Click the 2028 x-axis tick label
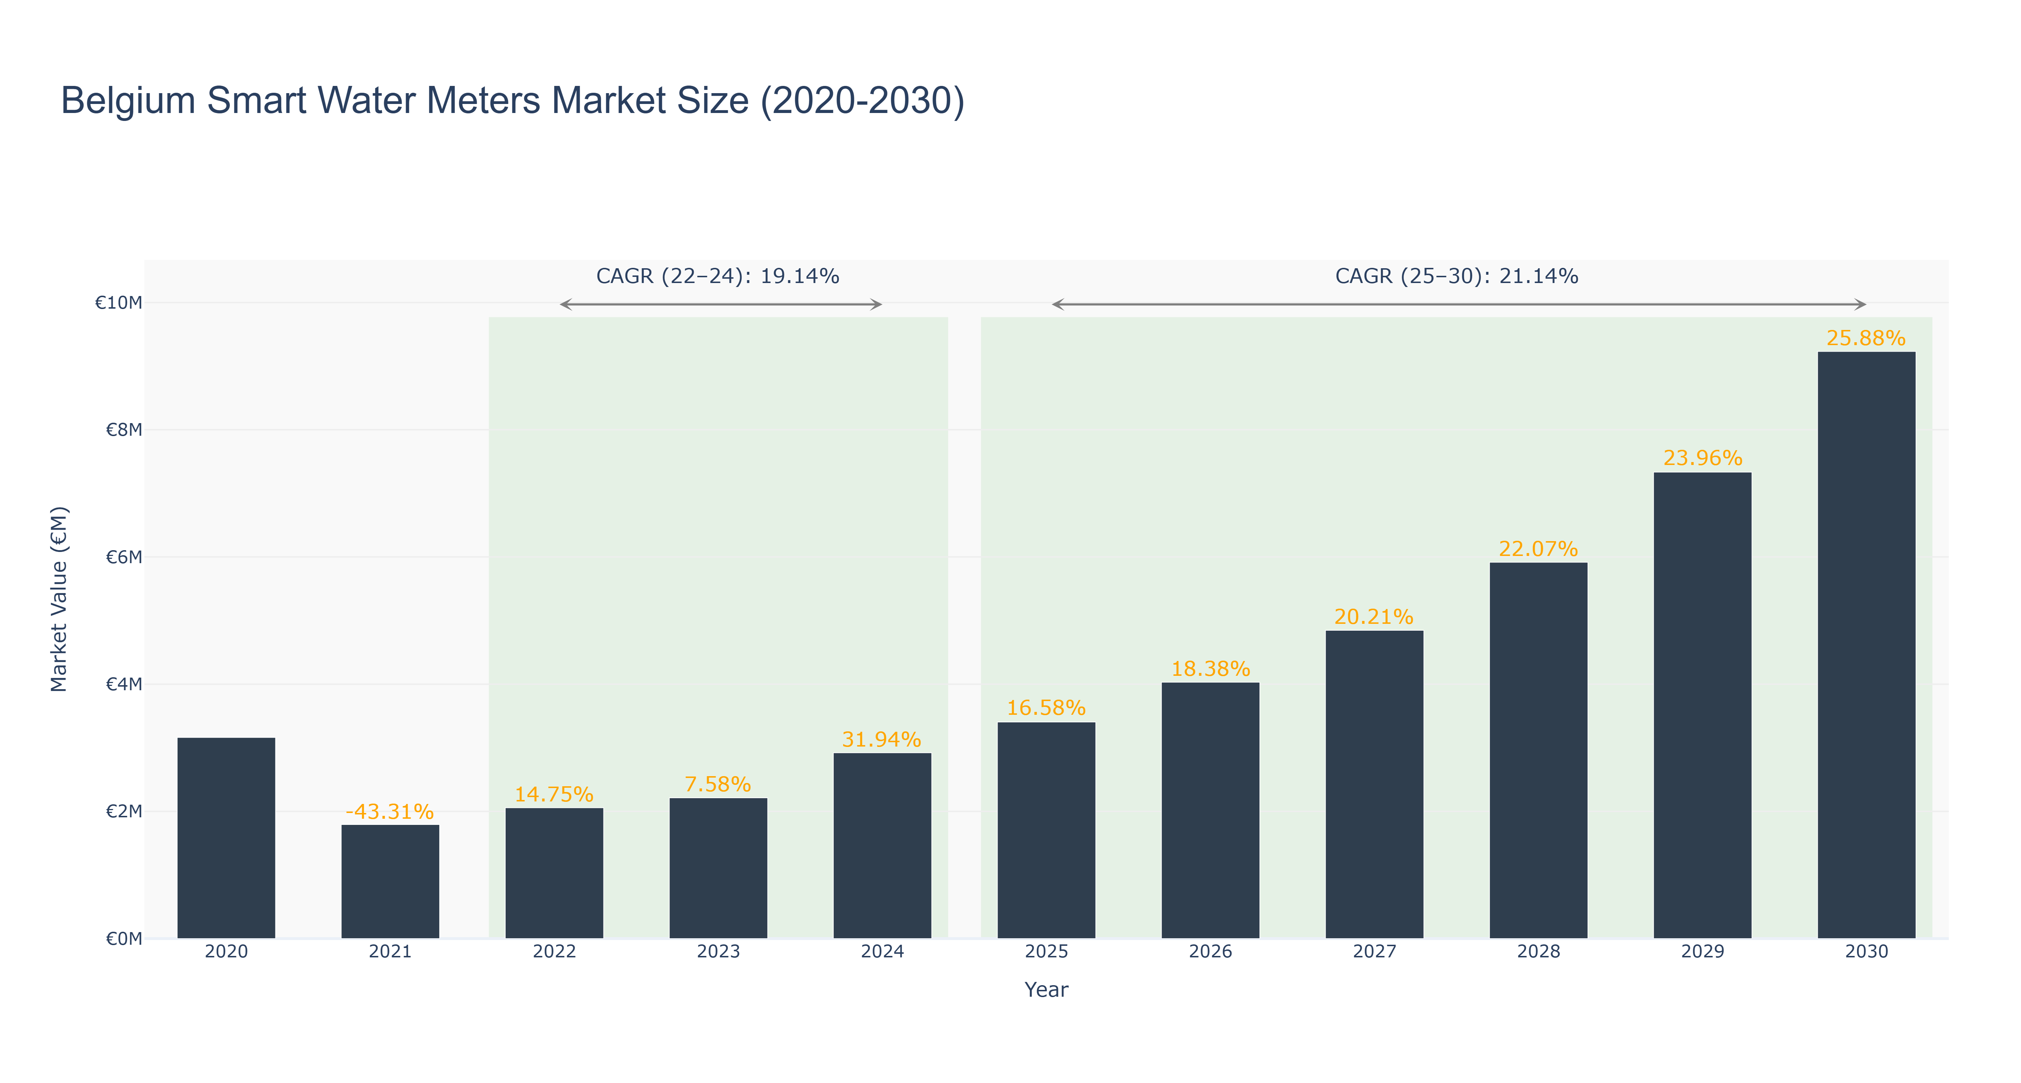Viewport: 2021px width, 1083px height. tap(1538, 952)
